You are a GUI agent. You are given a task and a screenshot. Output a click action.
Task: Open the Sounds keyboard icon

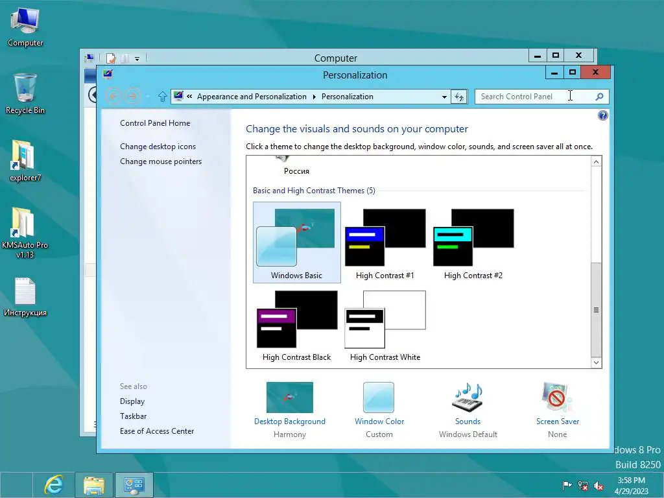pos(468,397)
